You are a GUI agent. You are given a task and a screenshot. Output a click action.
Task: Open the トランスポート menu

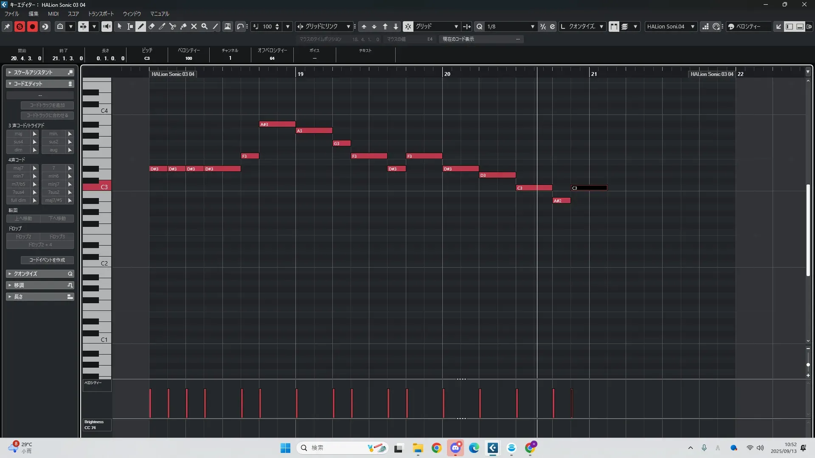[101, 14]
